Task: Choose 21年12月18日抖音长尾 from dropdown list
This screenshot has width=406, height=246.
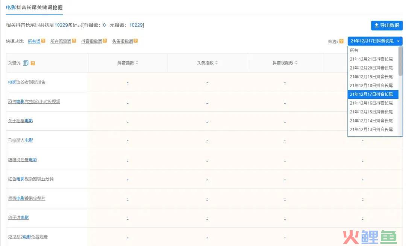Action: 373,85
